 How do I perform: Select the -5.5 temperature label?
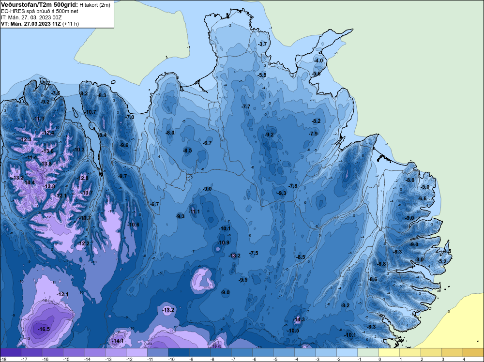click(262, 75)
